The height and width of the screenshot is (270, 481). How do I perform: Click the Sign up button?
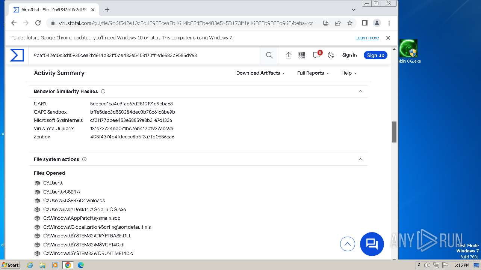[x=375, y=55]
